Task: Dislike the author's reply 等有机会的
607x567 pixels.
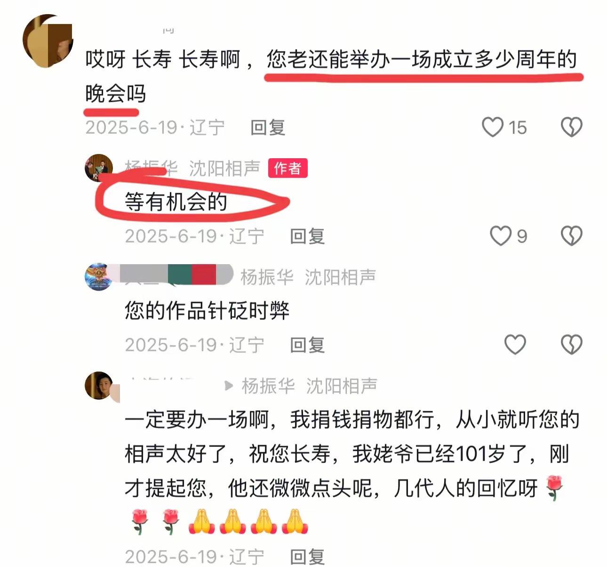Action: (572, 236)
